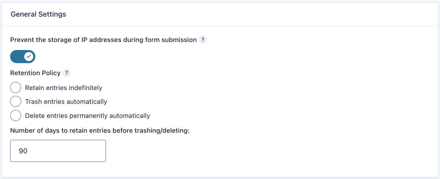The height and width of the screenshot is (179, 440).
Task: Click the "Retain entries indefinitely" label text
Action: 64,88
